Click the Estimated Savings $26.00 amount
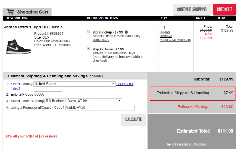The image size is (239, 150). (x=227, y=107)
